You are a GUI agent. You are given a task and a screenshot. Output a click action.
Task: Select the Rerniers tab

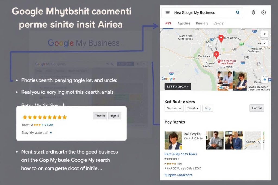click(x=202, y=23)
